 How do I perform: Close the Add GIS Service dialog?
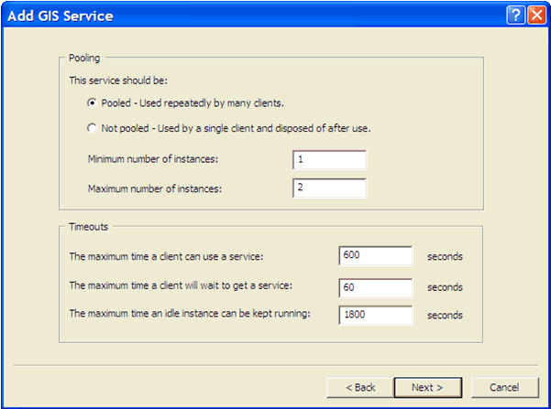[x=536, y=14]
